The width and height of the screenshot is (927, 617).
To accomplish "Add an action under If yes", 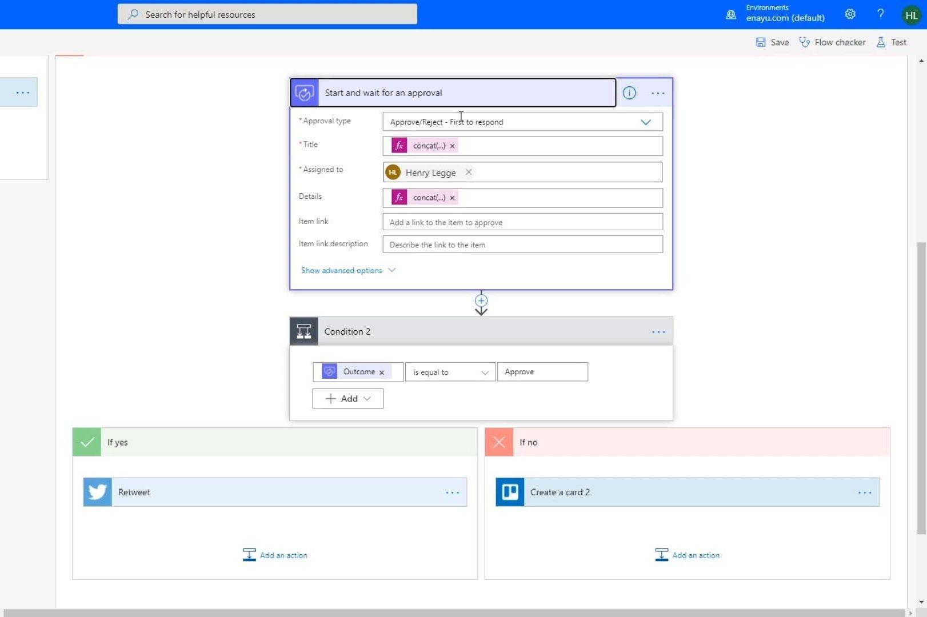I will point(275,555).
